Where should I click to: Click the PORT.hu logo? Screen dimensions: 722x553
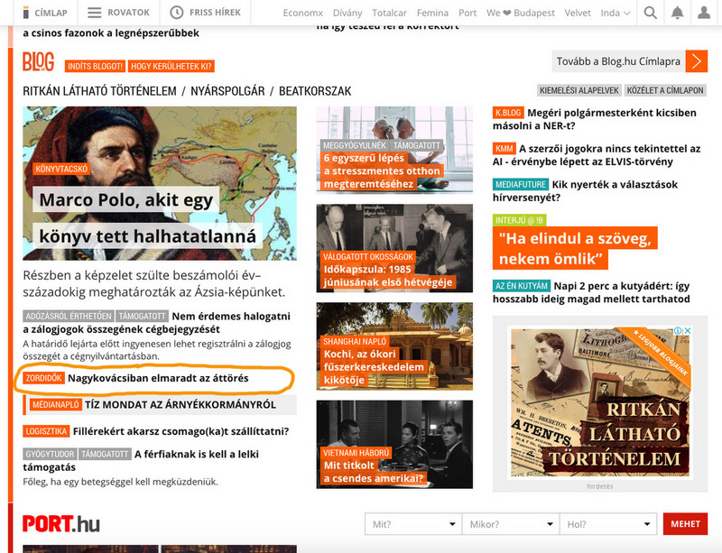(x=61, y=524)
